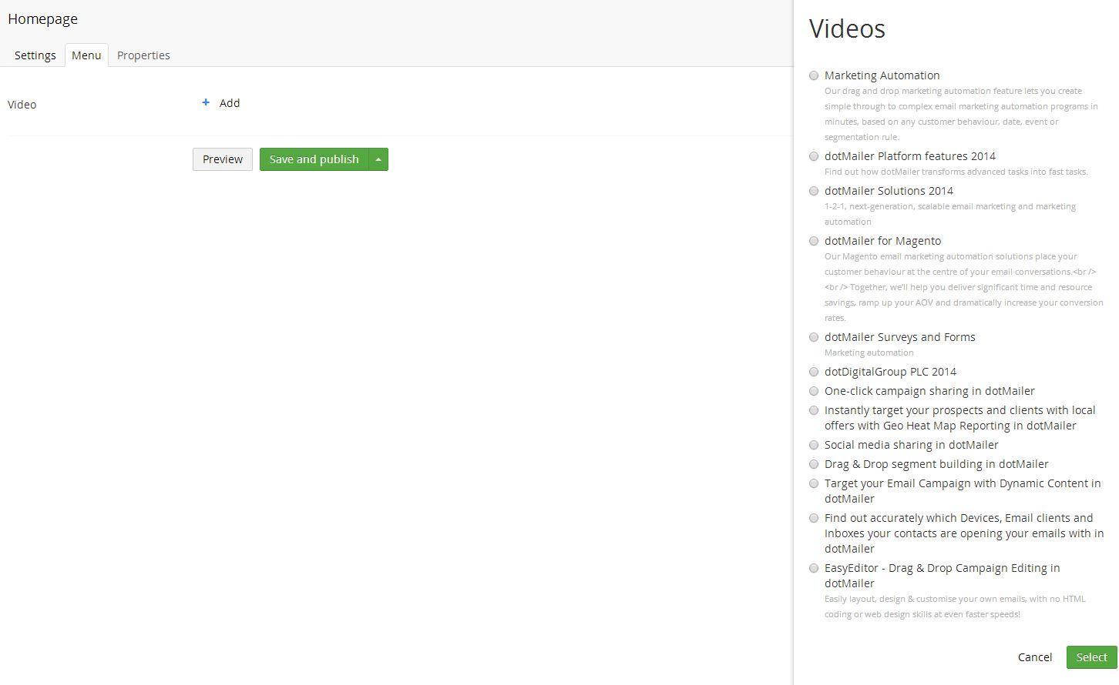Select Social media sharing in dotMailer radio button
This screenshot has width=1119, height=685.
click(x=814, y=445)
